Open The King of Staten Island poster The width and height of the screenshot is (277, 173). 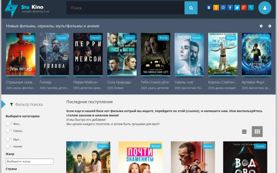coord(223,54)
